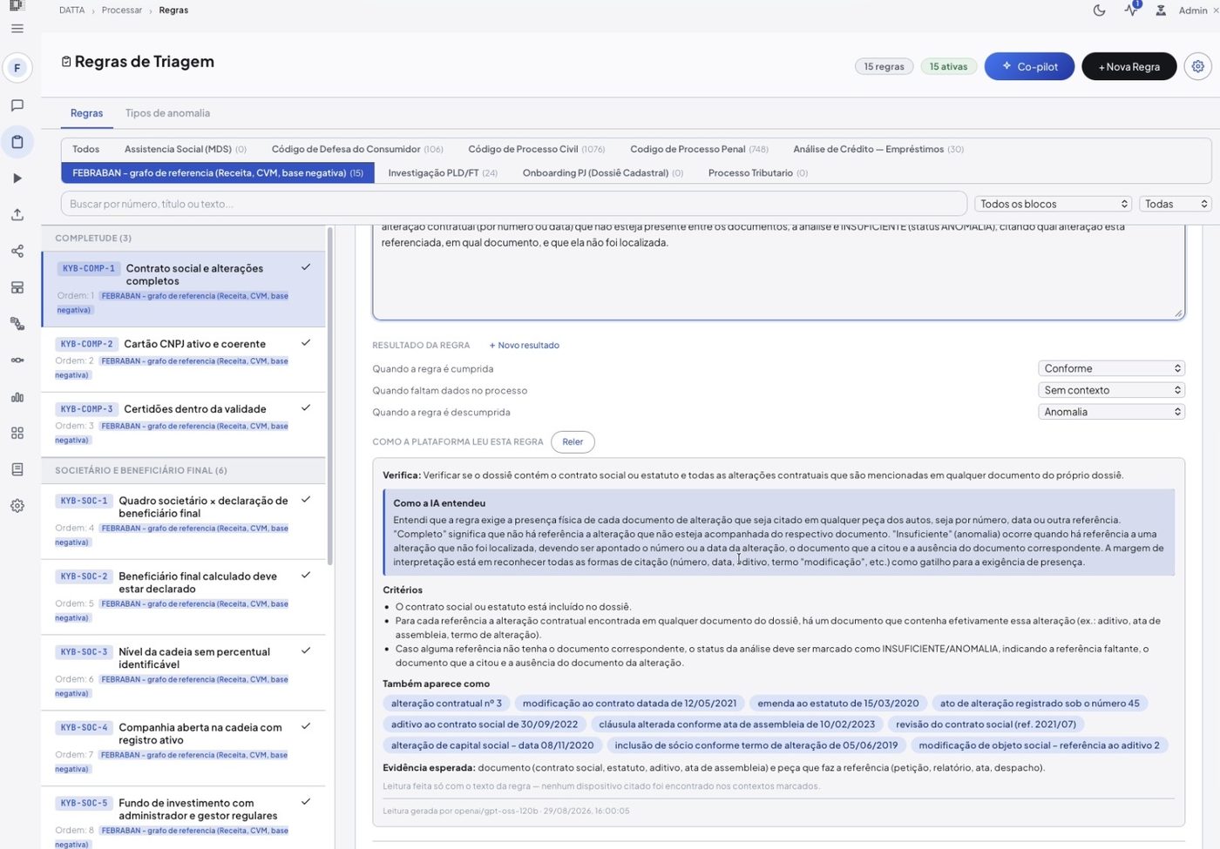This screenshot has height=849, width=1220.
Task: Select the Investigação PLD/FT filter
Action: pos(443,173)
